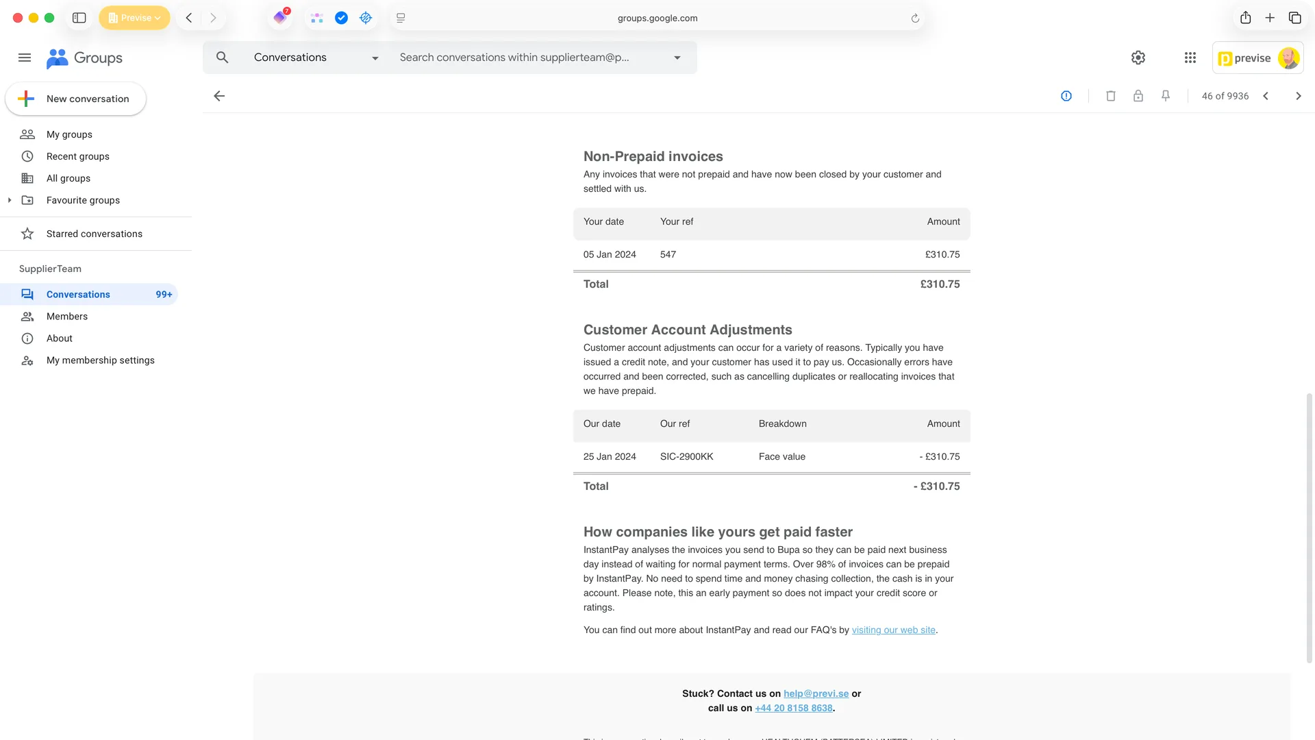
Task: Go back with the left arrow
Action: coord(219,96)
